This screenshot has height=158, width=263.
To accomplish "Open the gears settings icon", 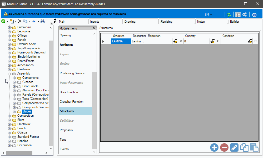I will pyautogui.click(x=245, y=14).
